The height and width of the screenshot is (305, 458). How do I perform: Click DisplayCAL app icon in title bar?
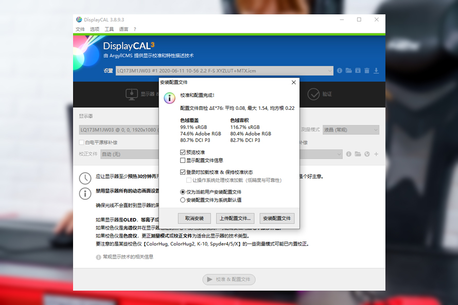point(79,20)
